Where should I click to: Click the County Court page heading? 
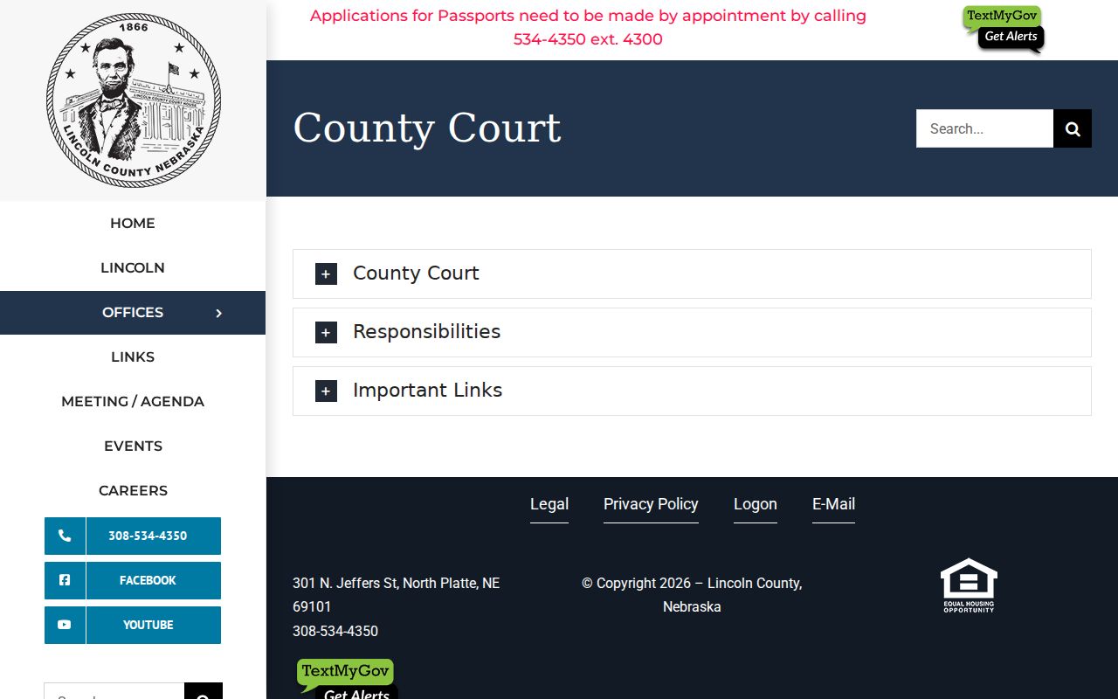(x=427, y=128)
